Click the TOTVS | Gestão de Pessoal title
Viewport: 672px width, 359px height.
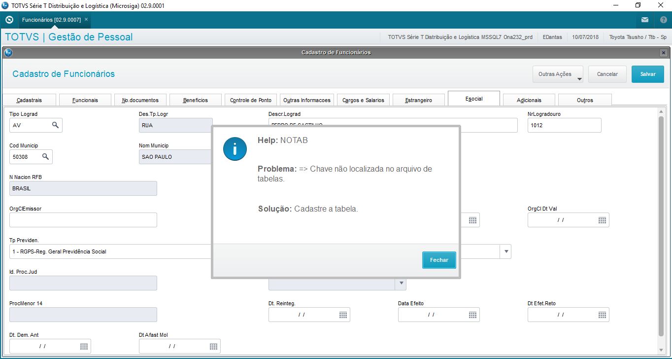68,37
